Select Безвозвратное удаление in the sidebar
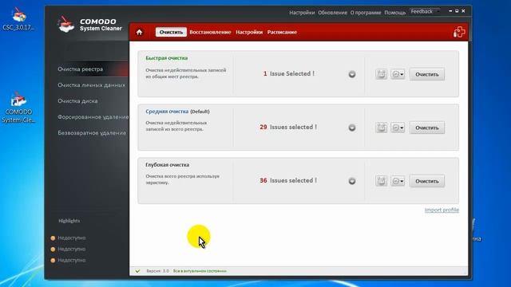511x287 pixels. click(92, 133)
